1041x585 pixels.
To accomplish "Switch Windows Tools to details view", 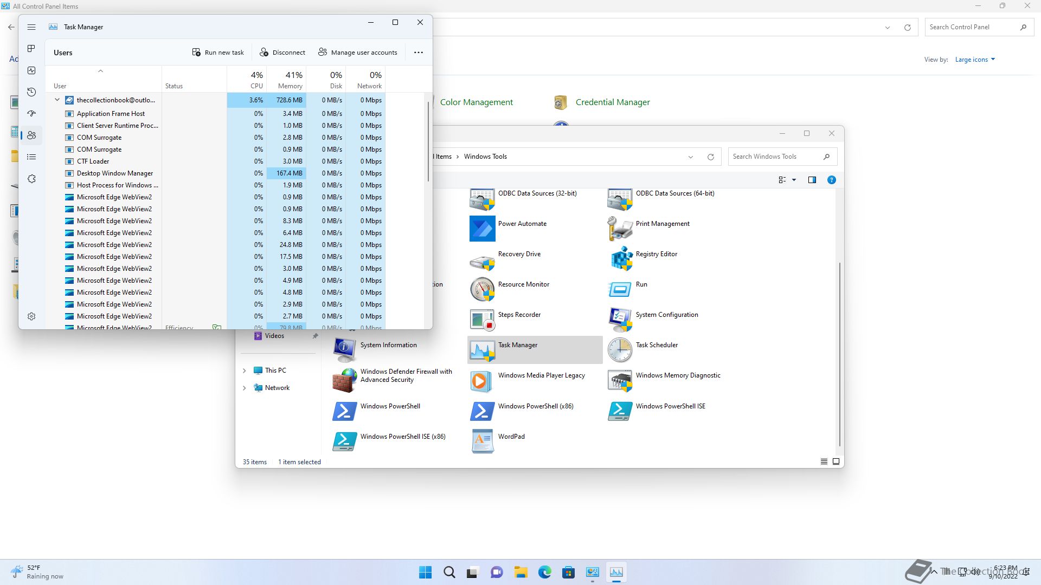I will [x=824, y=461].
